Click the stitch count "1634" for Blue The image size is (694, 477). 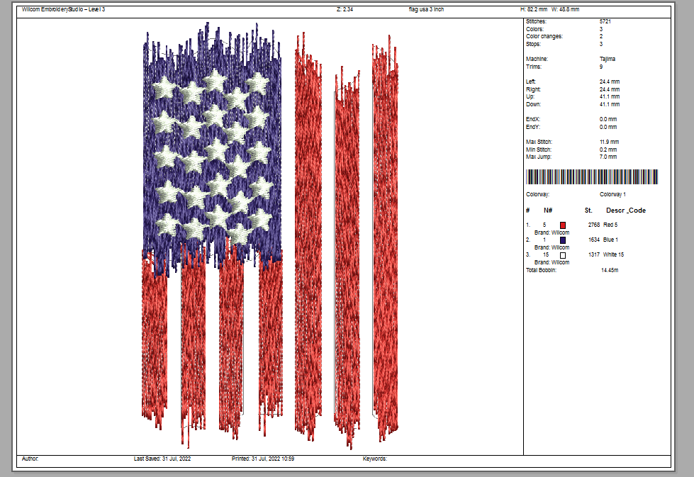click(594, 240)
